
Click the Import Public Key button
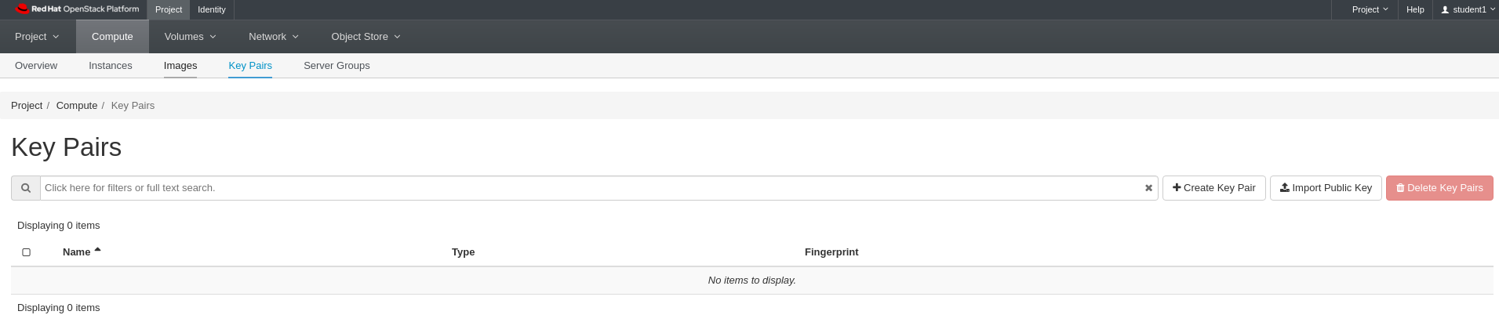1326,188
